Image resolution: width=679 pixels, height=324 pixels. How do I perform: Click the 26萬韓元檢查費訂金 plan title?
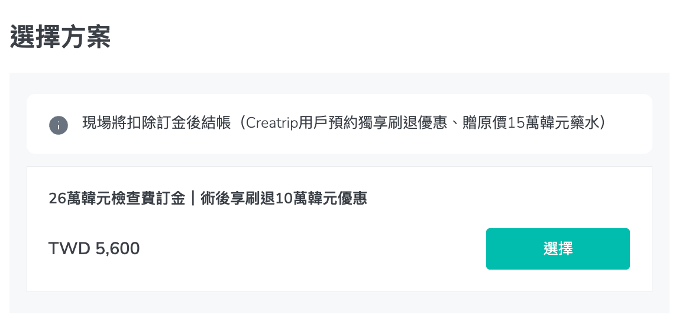click(x=118, y=199)
